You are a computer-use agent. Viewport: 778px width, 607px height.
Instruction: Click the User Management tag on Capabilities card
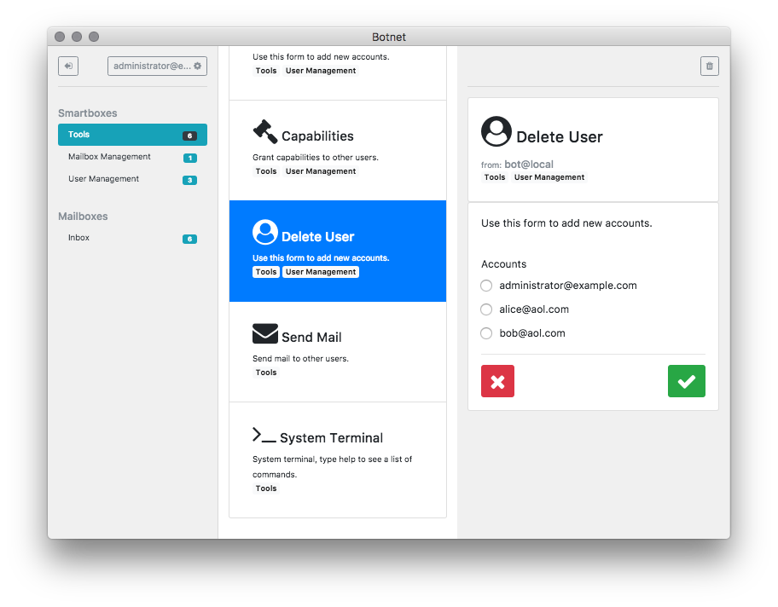coord(321,171)
